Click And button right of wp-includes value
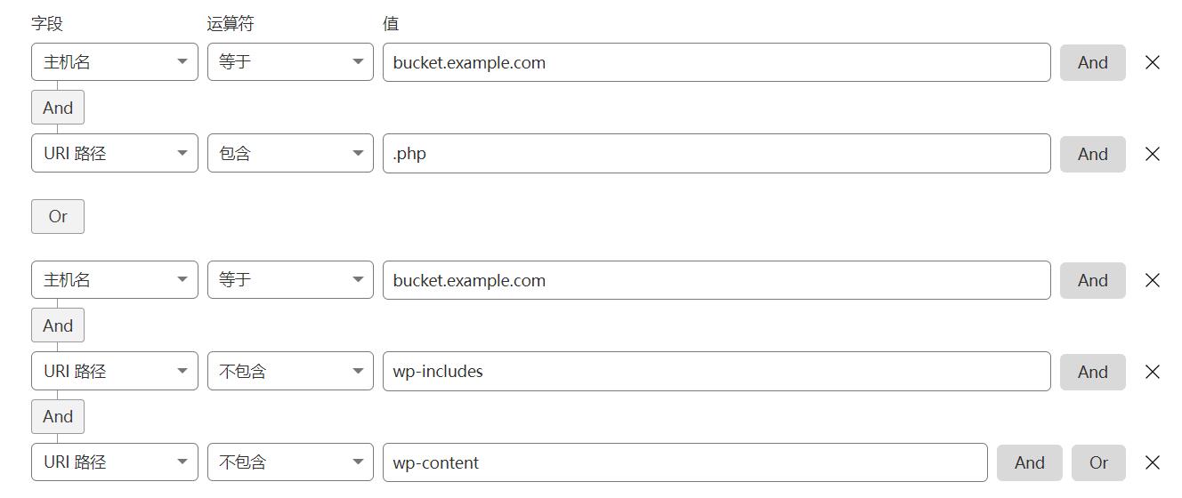This screenshot has height=498, width=1182. click(1092, 372)
